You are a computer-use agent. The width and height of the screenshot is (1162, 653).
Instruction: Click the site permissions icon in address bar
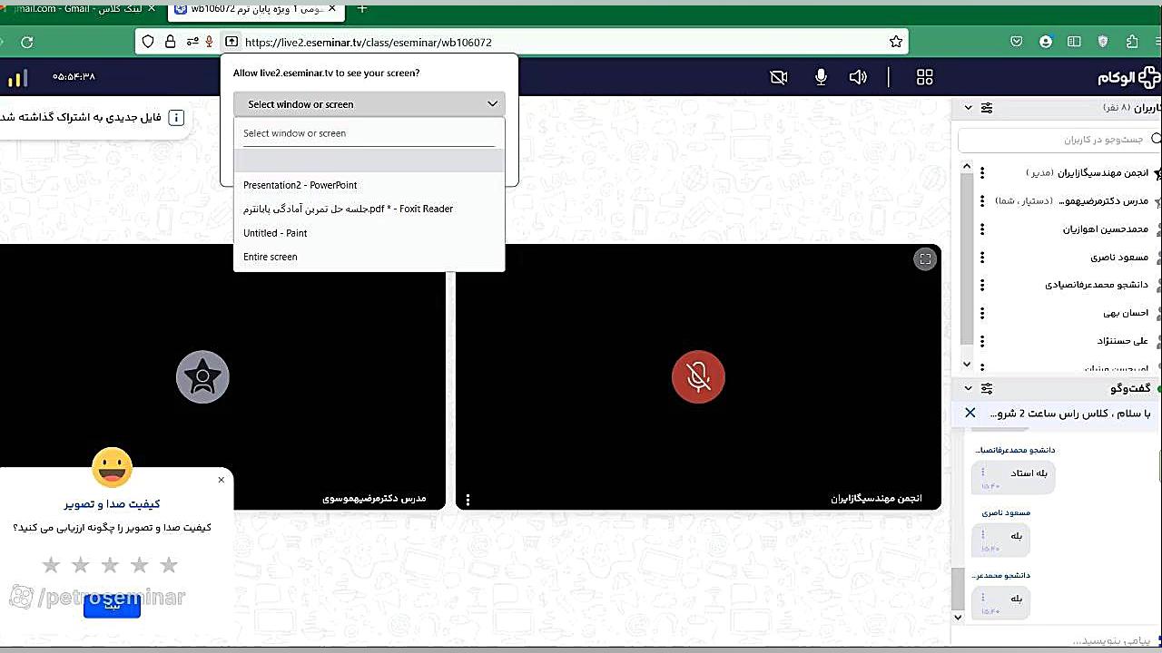pyautogui.click(x=192, y=42)
